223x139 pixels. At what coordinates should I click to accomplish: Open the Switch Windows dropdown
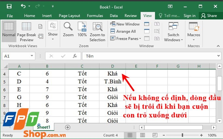[x=173, y=32]
